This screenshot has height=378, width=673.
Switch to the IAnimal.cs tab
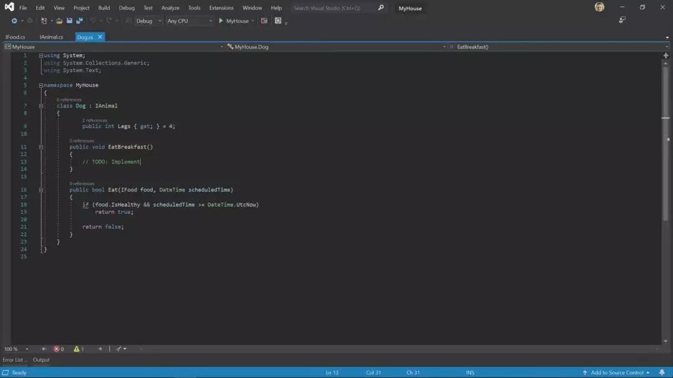(x=52, y=37)
